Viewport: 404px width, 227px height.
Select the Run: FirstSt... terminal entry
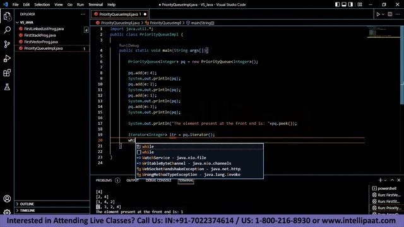pos(386,201)
